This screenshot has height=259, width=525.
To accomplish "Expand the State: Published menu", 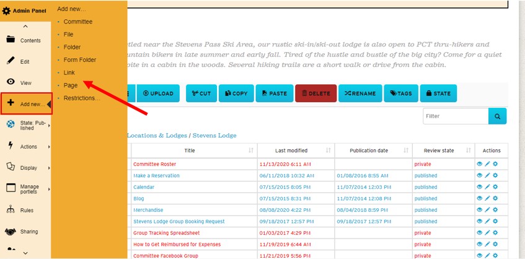I will pos(26,125).
